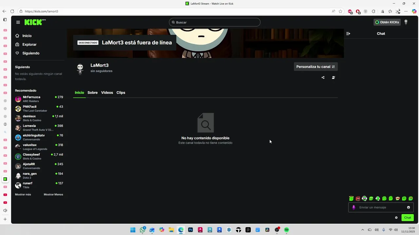
Task: Add a new tab with the plus icon
Action: pyautogui.click(x=5, y=219)
